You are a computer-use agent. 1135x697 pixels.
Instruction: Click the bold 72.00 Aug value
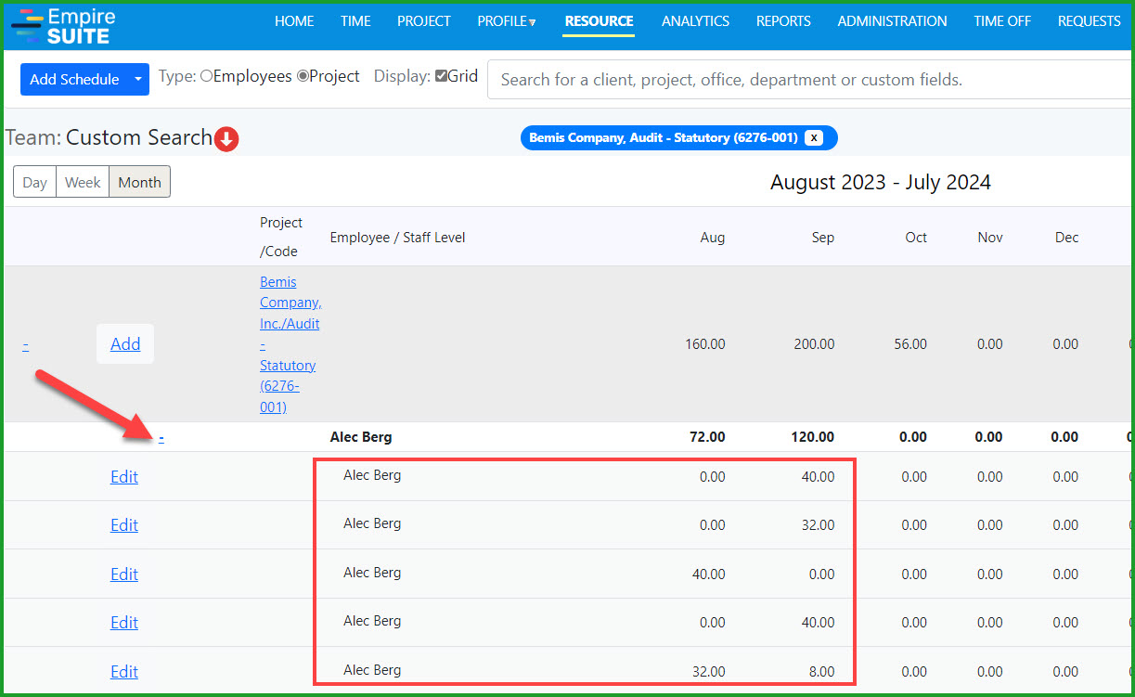point(709,437)
